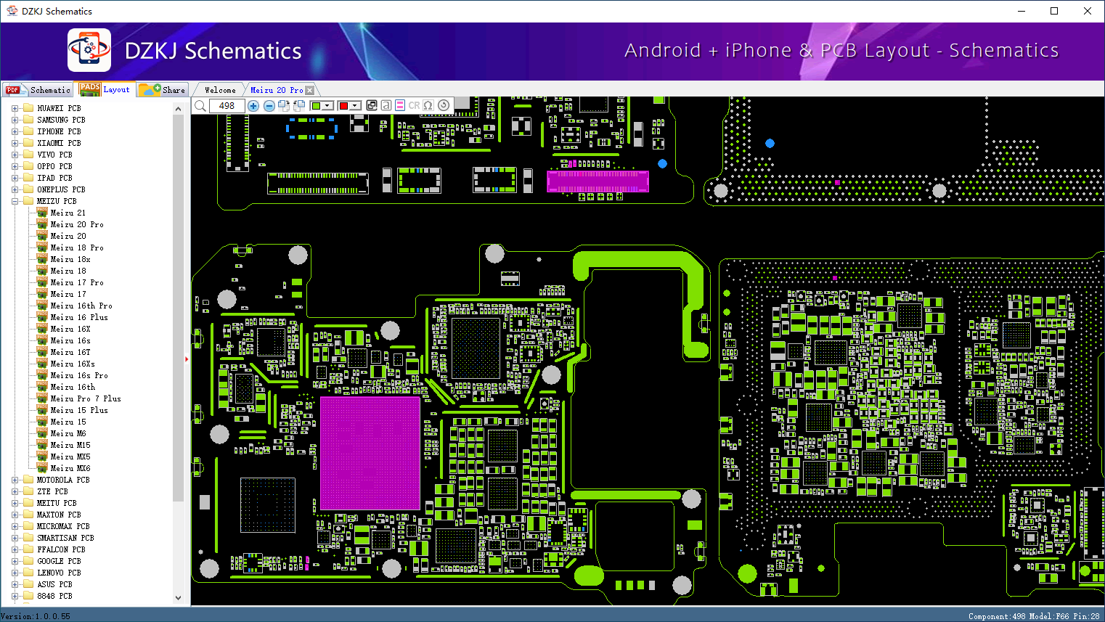Image resolution: width=1105 pixels, height=622 pixels.
Task: Toggle the omega resistance icon
Action: tap(428, 106)
